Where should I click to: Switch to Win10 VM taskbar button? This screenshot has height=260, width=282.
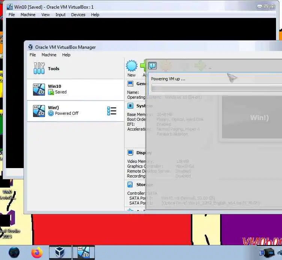[84, 252]
